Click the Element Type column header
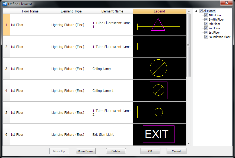This screenshot has height=158, width=235. 71,11
